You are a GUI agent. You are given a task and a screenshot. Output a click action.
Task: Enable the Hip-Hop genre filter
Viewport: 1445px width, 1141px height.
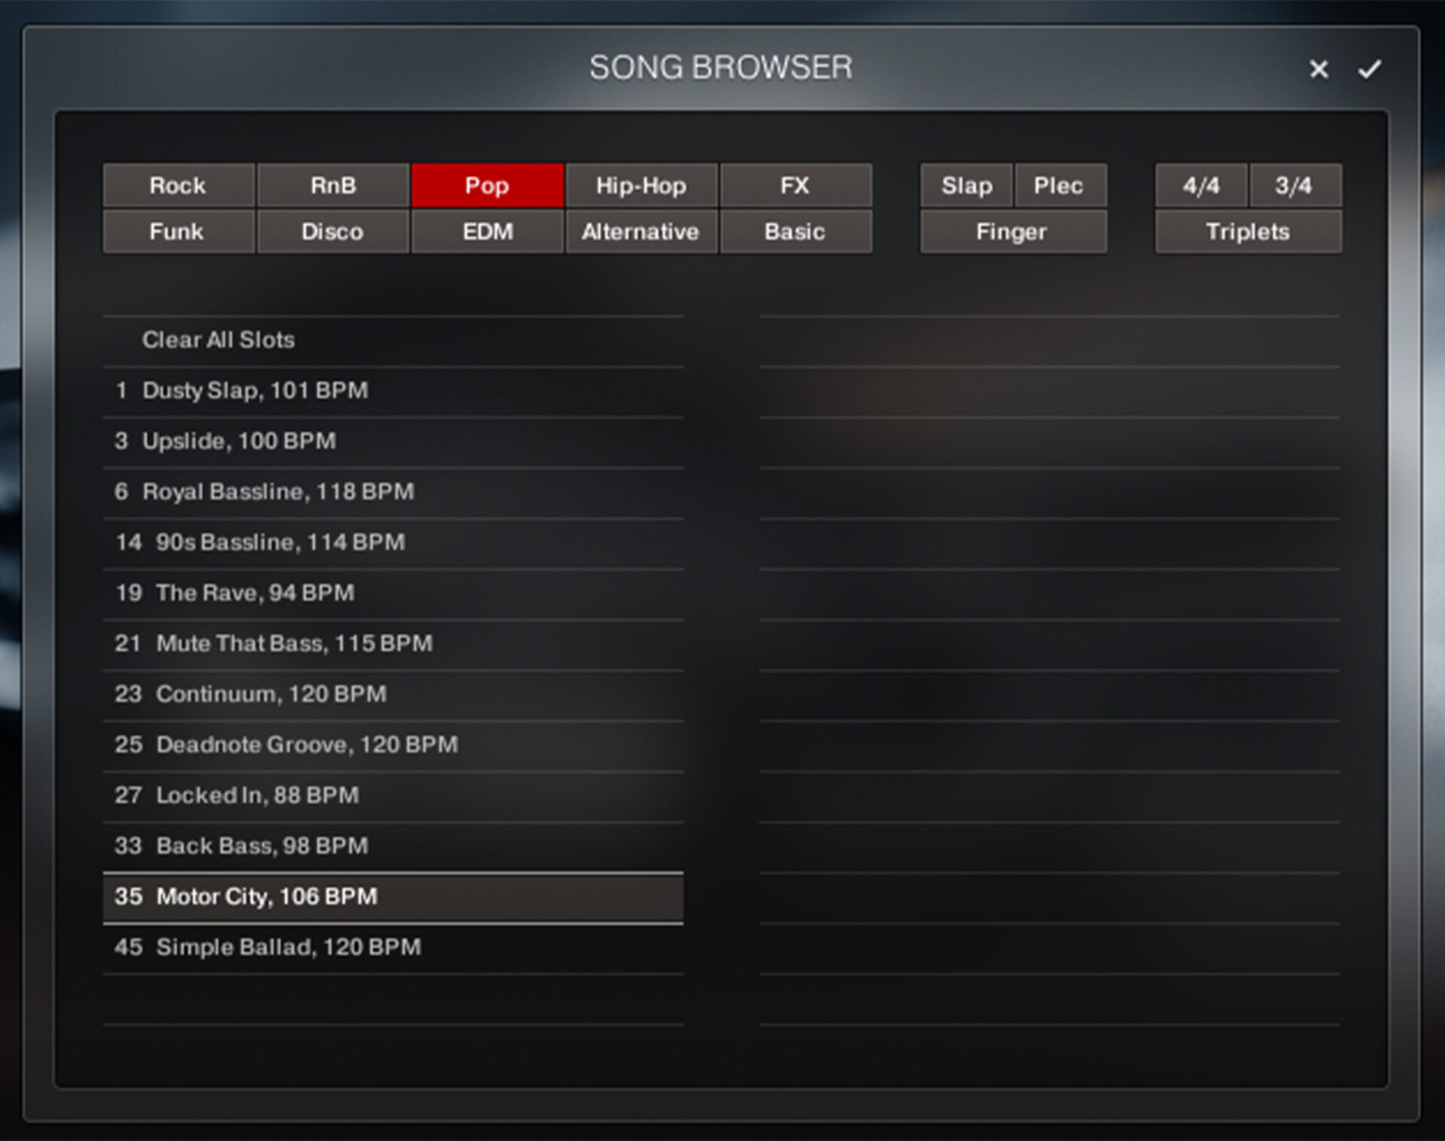pyautogui.click(x=641, y=186)
